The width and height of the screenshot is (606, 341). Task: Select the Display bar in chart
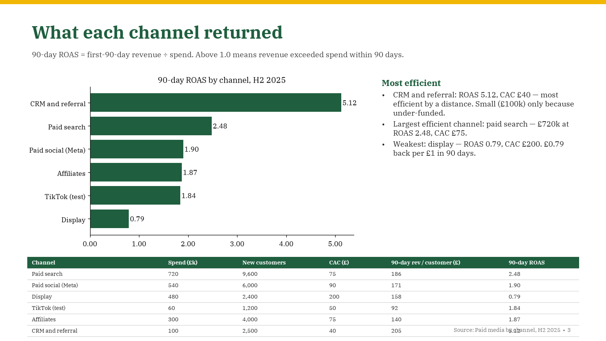[109, 219]
